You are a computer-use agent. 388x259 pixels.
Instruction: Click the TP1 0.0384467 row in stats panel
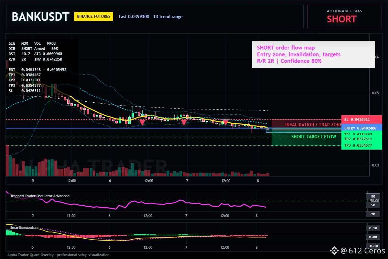[x=25, y=75]
